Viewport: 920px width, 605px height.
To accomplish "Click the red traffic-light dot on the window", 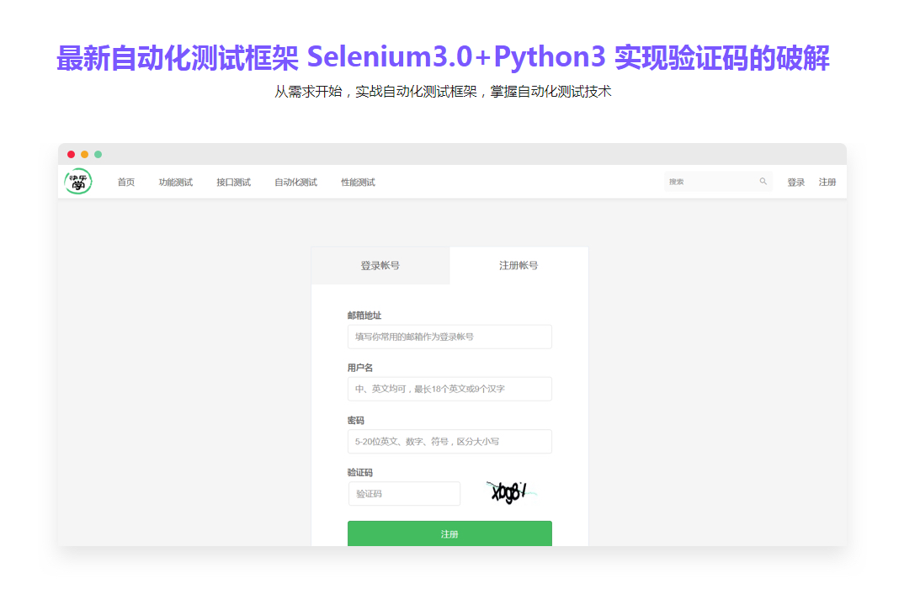I will 71,154.
